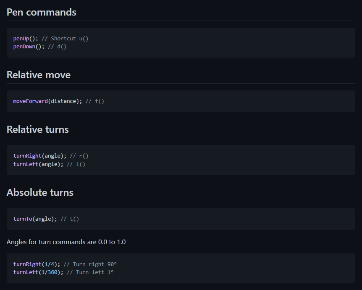Click the 'Angles for turn commands' paragraph
This screenshot has width=362, height=290.
pyautogui.click(x=66, y=242)
